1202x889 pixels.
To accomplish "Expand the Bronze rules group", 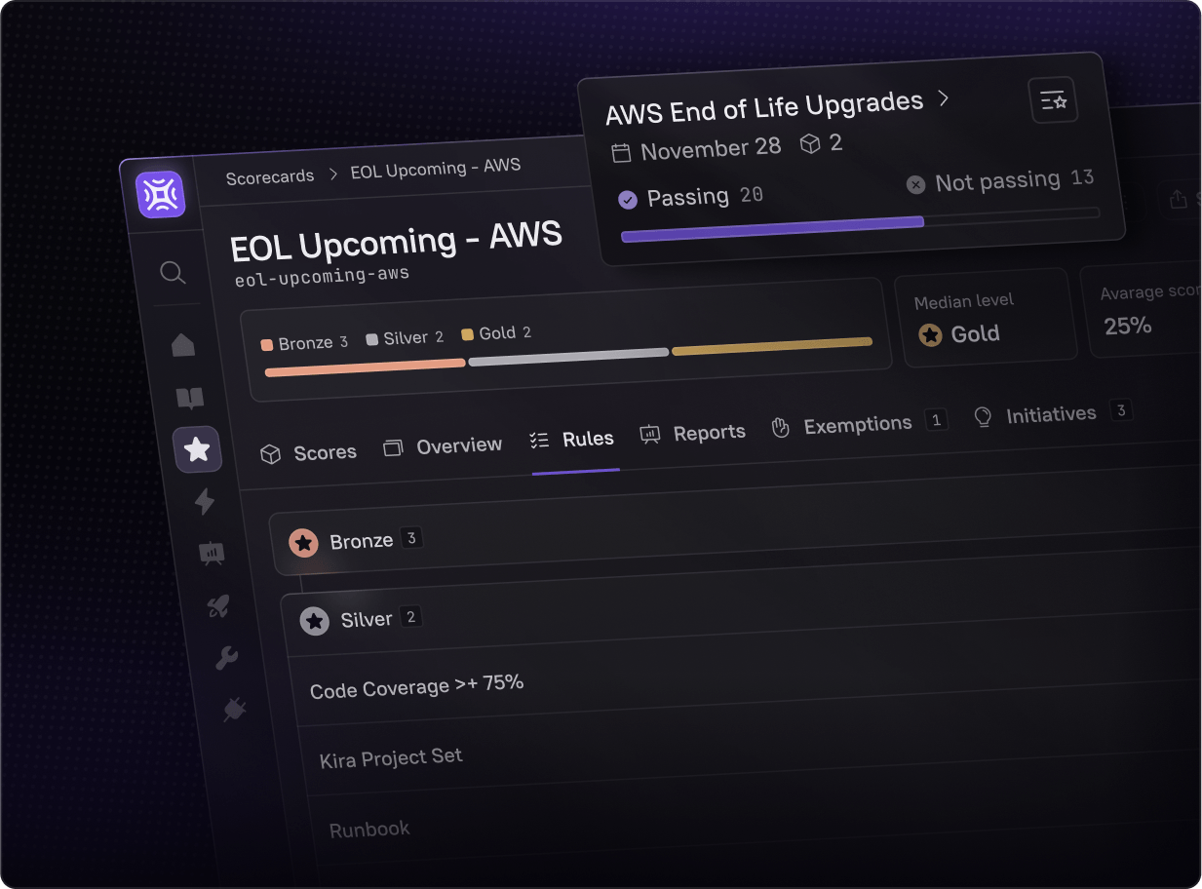I will [x=361, y=541].
